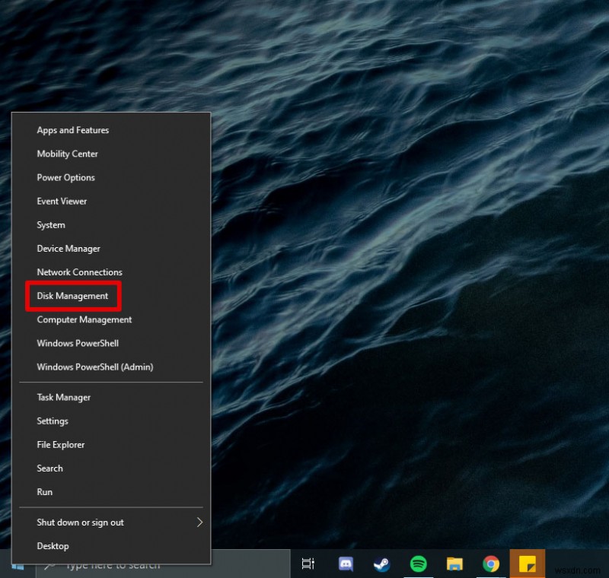This screenshot has width=609, height=578.
Task: Open the Run dialog
Action: pos(44,492)
